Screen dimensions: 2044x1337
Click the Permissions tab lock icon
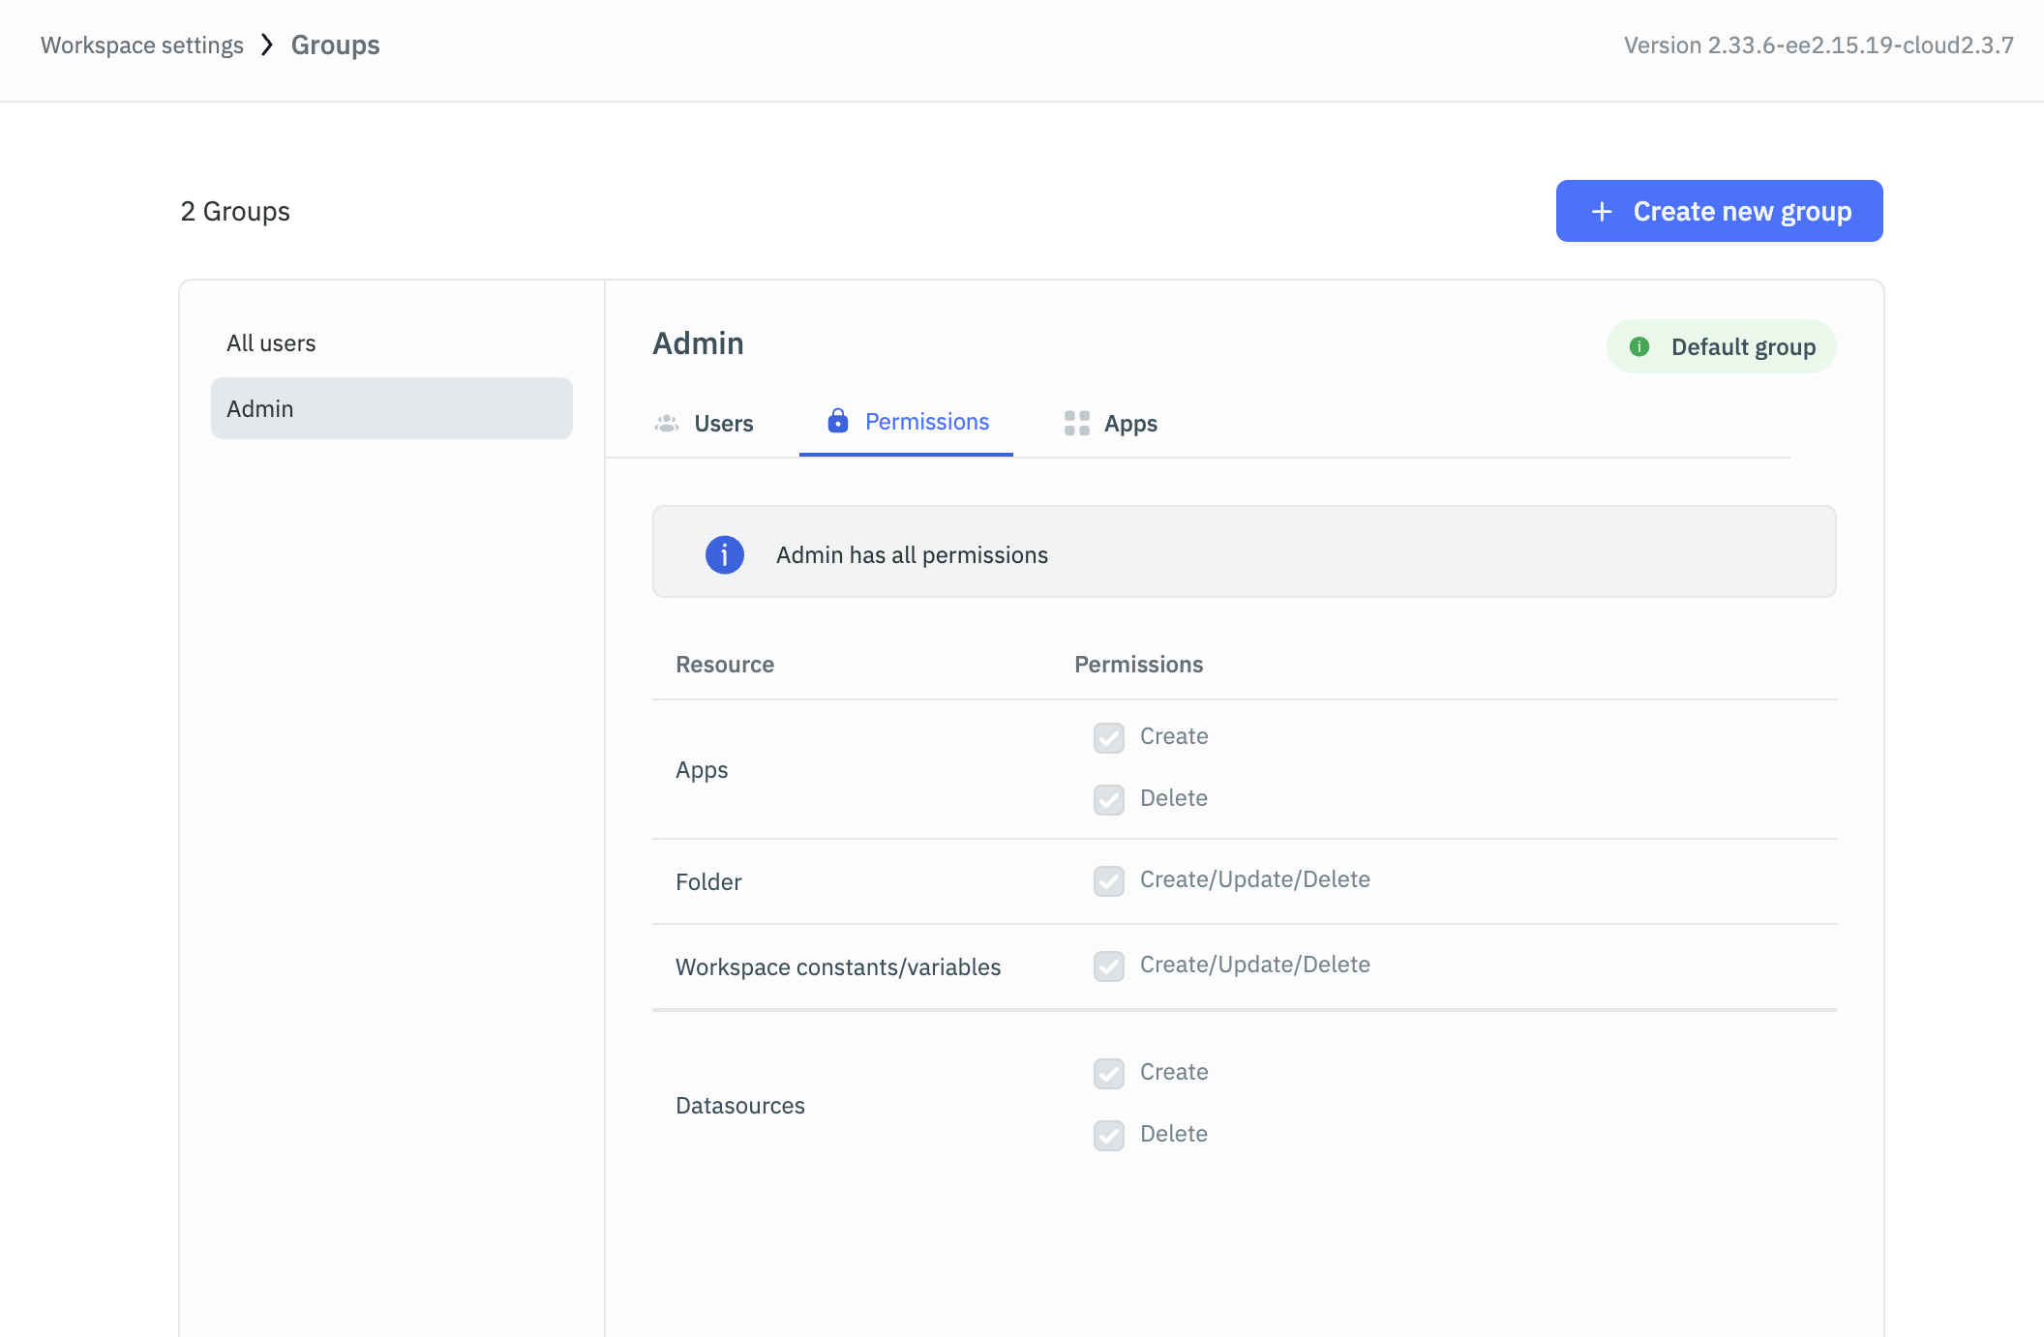(838, 421)
